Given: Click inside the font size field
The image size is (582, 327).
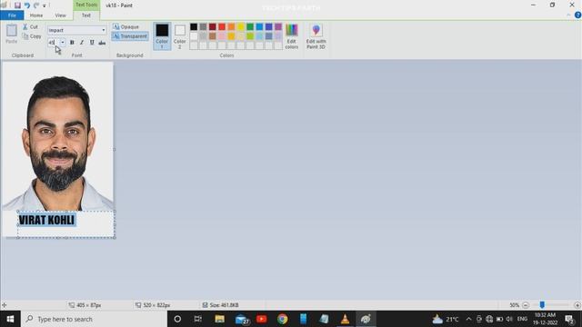Looking at the screenshot, I should (53, 43).
